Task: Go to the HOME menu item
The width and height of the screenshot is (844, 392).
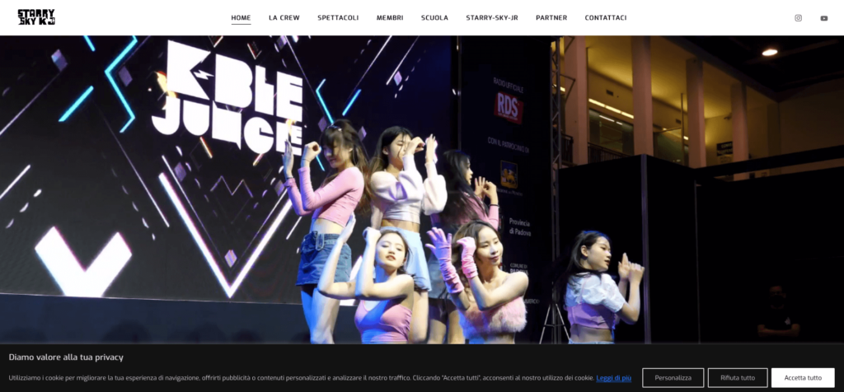Action: point(241,17)
